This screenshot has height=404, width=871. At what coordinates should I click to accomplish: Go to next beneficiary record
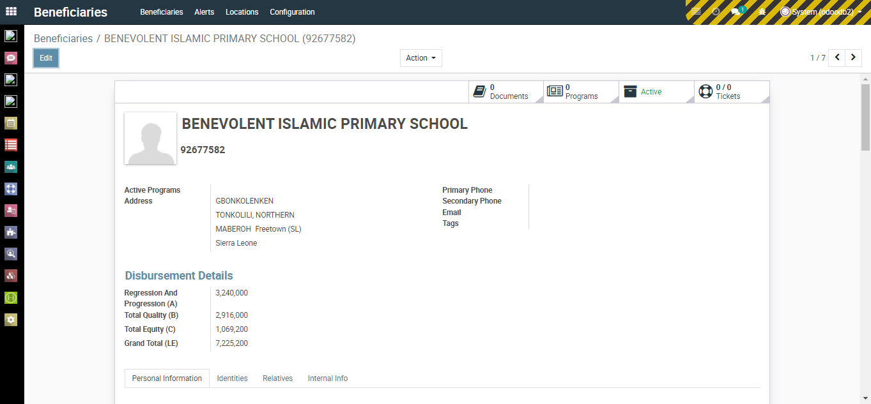[853, 57]
